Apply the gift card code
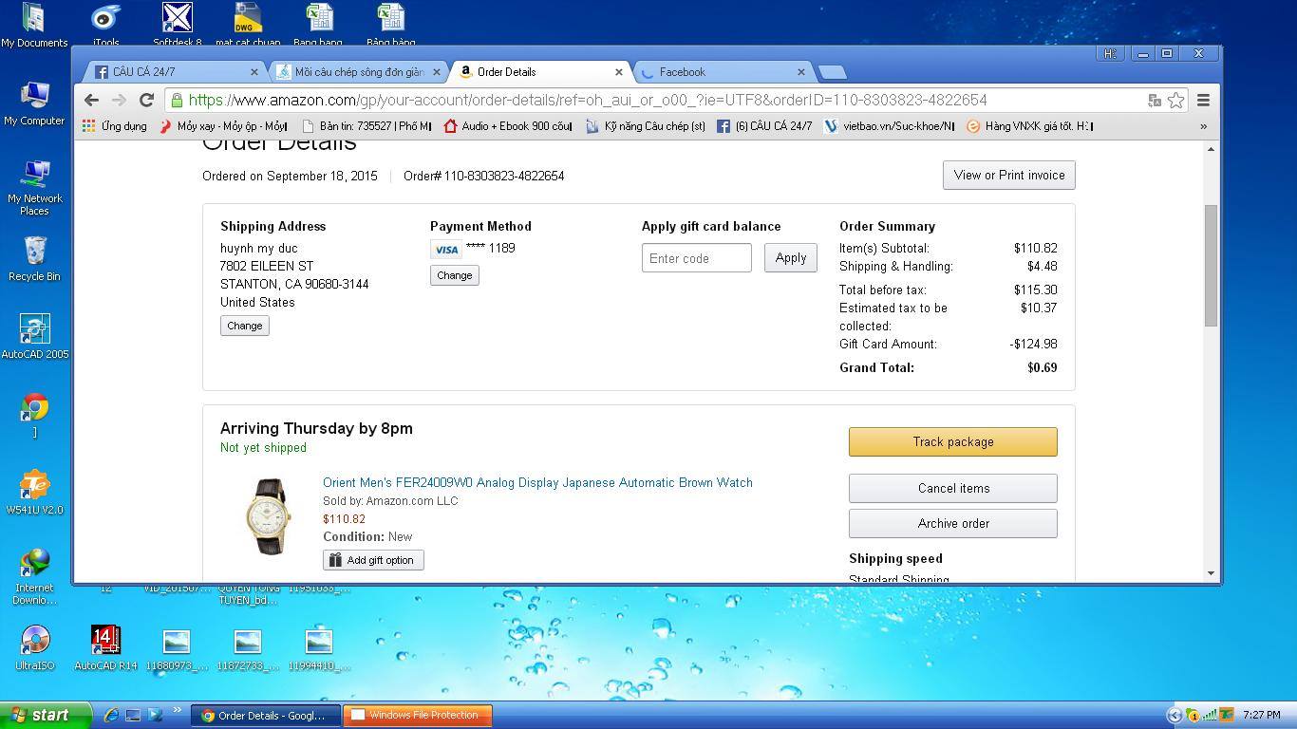The image size is (1297, 729). pos(791,258)
